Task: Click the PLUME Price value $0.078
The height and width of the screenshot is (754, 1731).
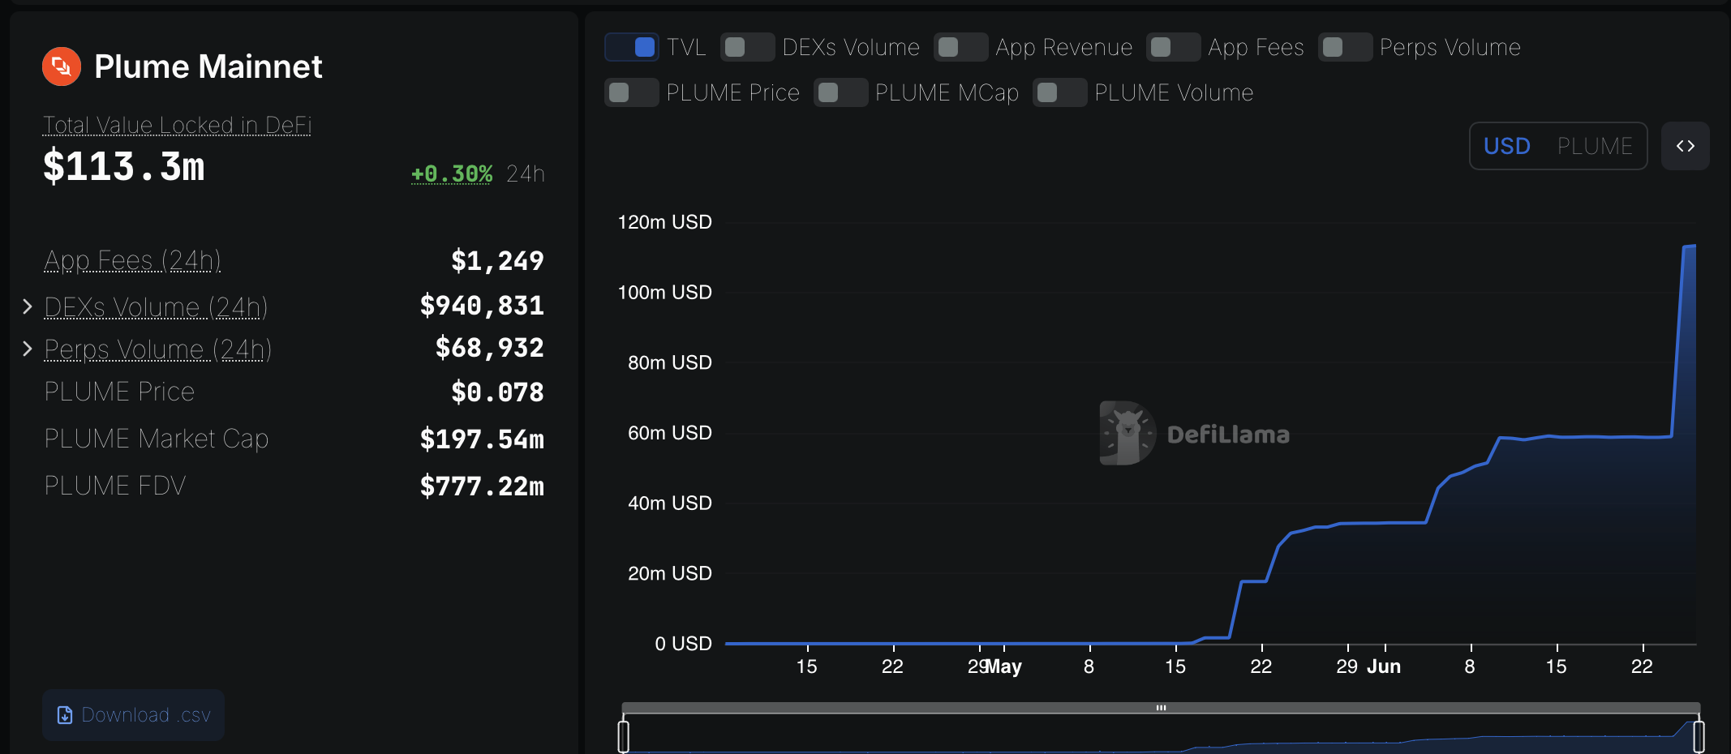Action: click(497, 392)
